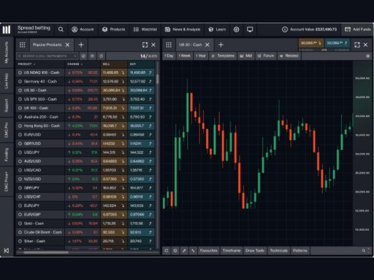The image size is (374, 280).
Task: Click the CMC logo icon in the top-left corner
Action: (7, 30)
